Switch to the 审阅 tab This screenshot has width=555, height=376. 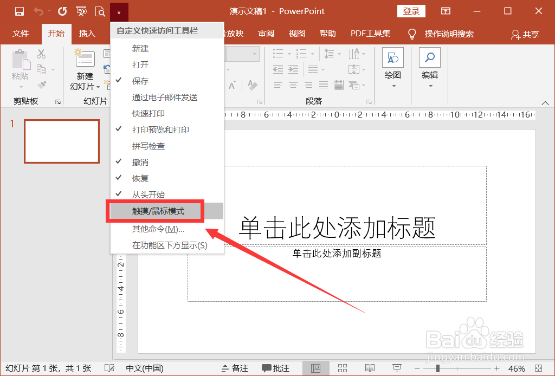266,34
